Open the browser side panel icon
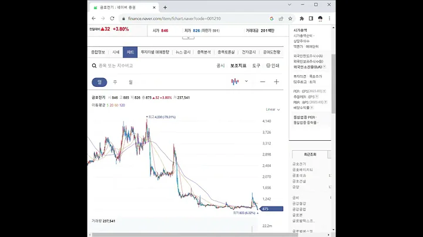The height and width of the screenshot is (237, 423). tap(311, 19)
